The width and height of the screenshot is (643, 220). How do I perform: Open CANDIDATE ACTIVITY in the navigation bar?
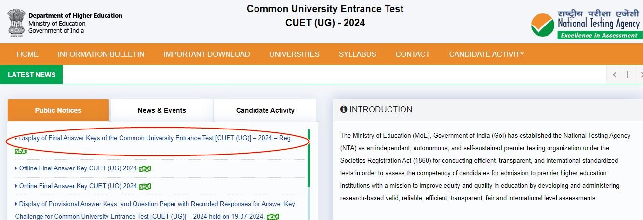486,54
